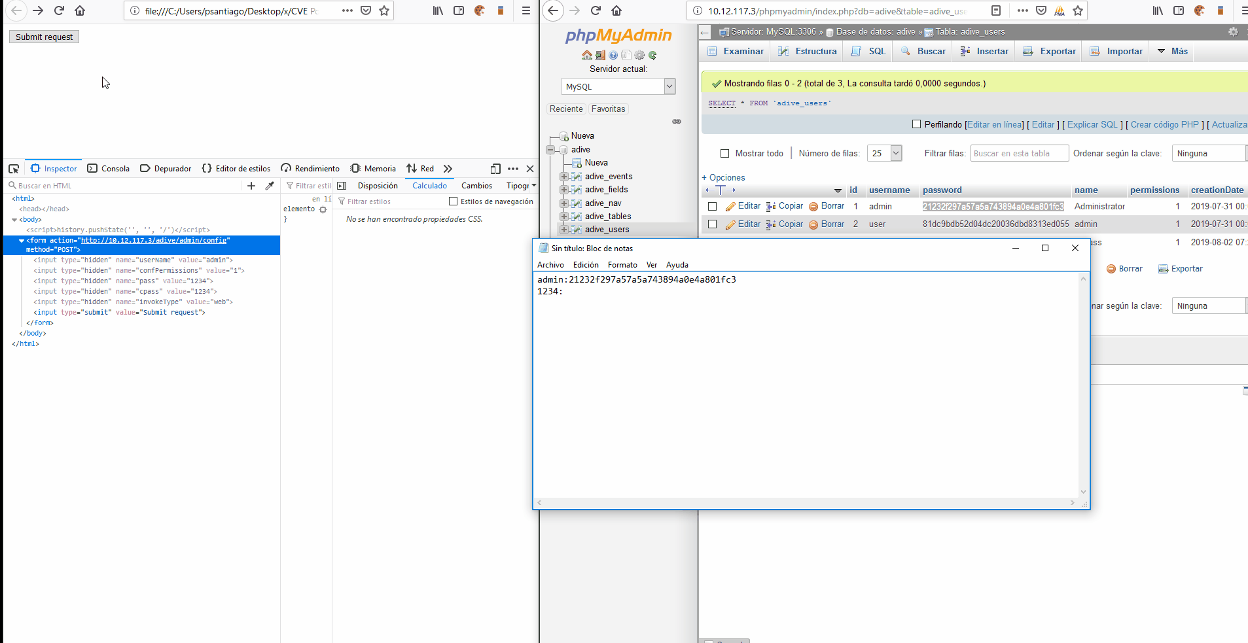This screenshot has height=643, width=1248.
Task: Open the Exportar tab
Action: (x=1049, y=51)
